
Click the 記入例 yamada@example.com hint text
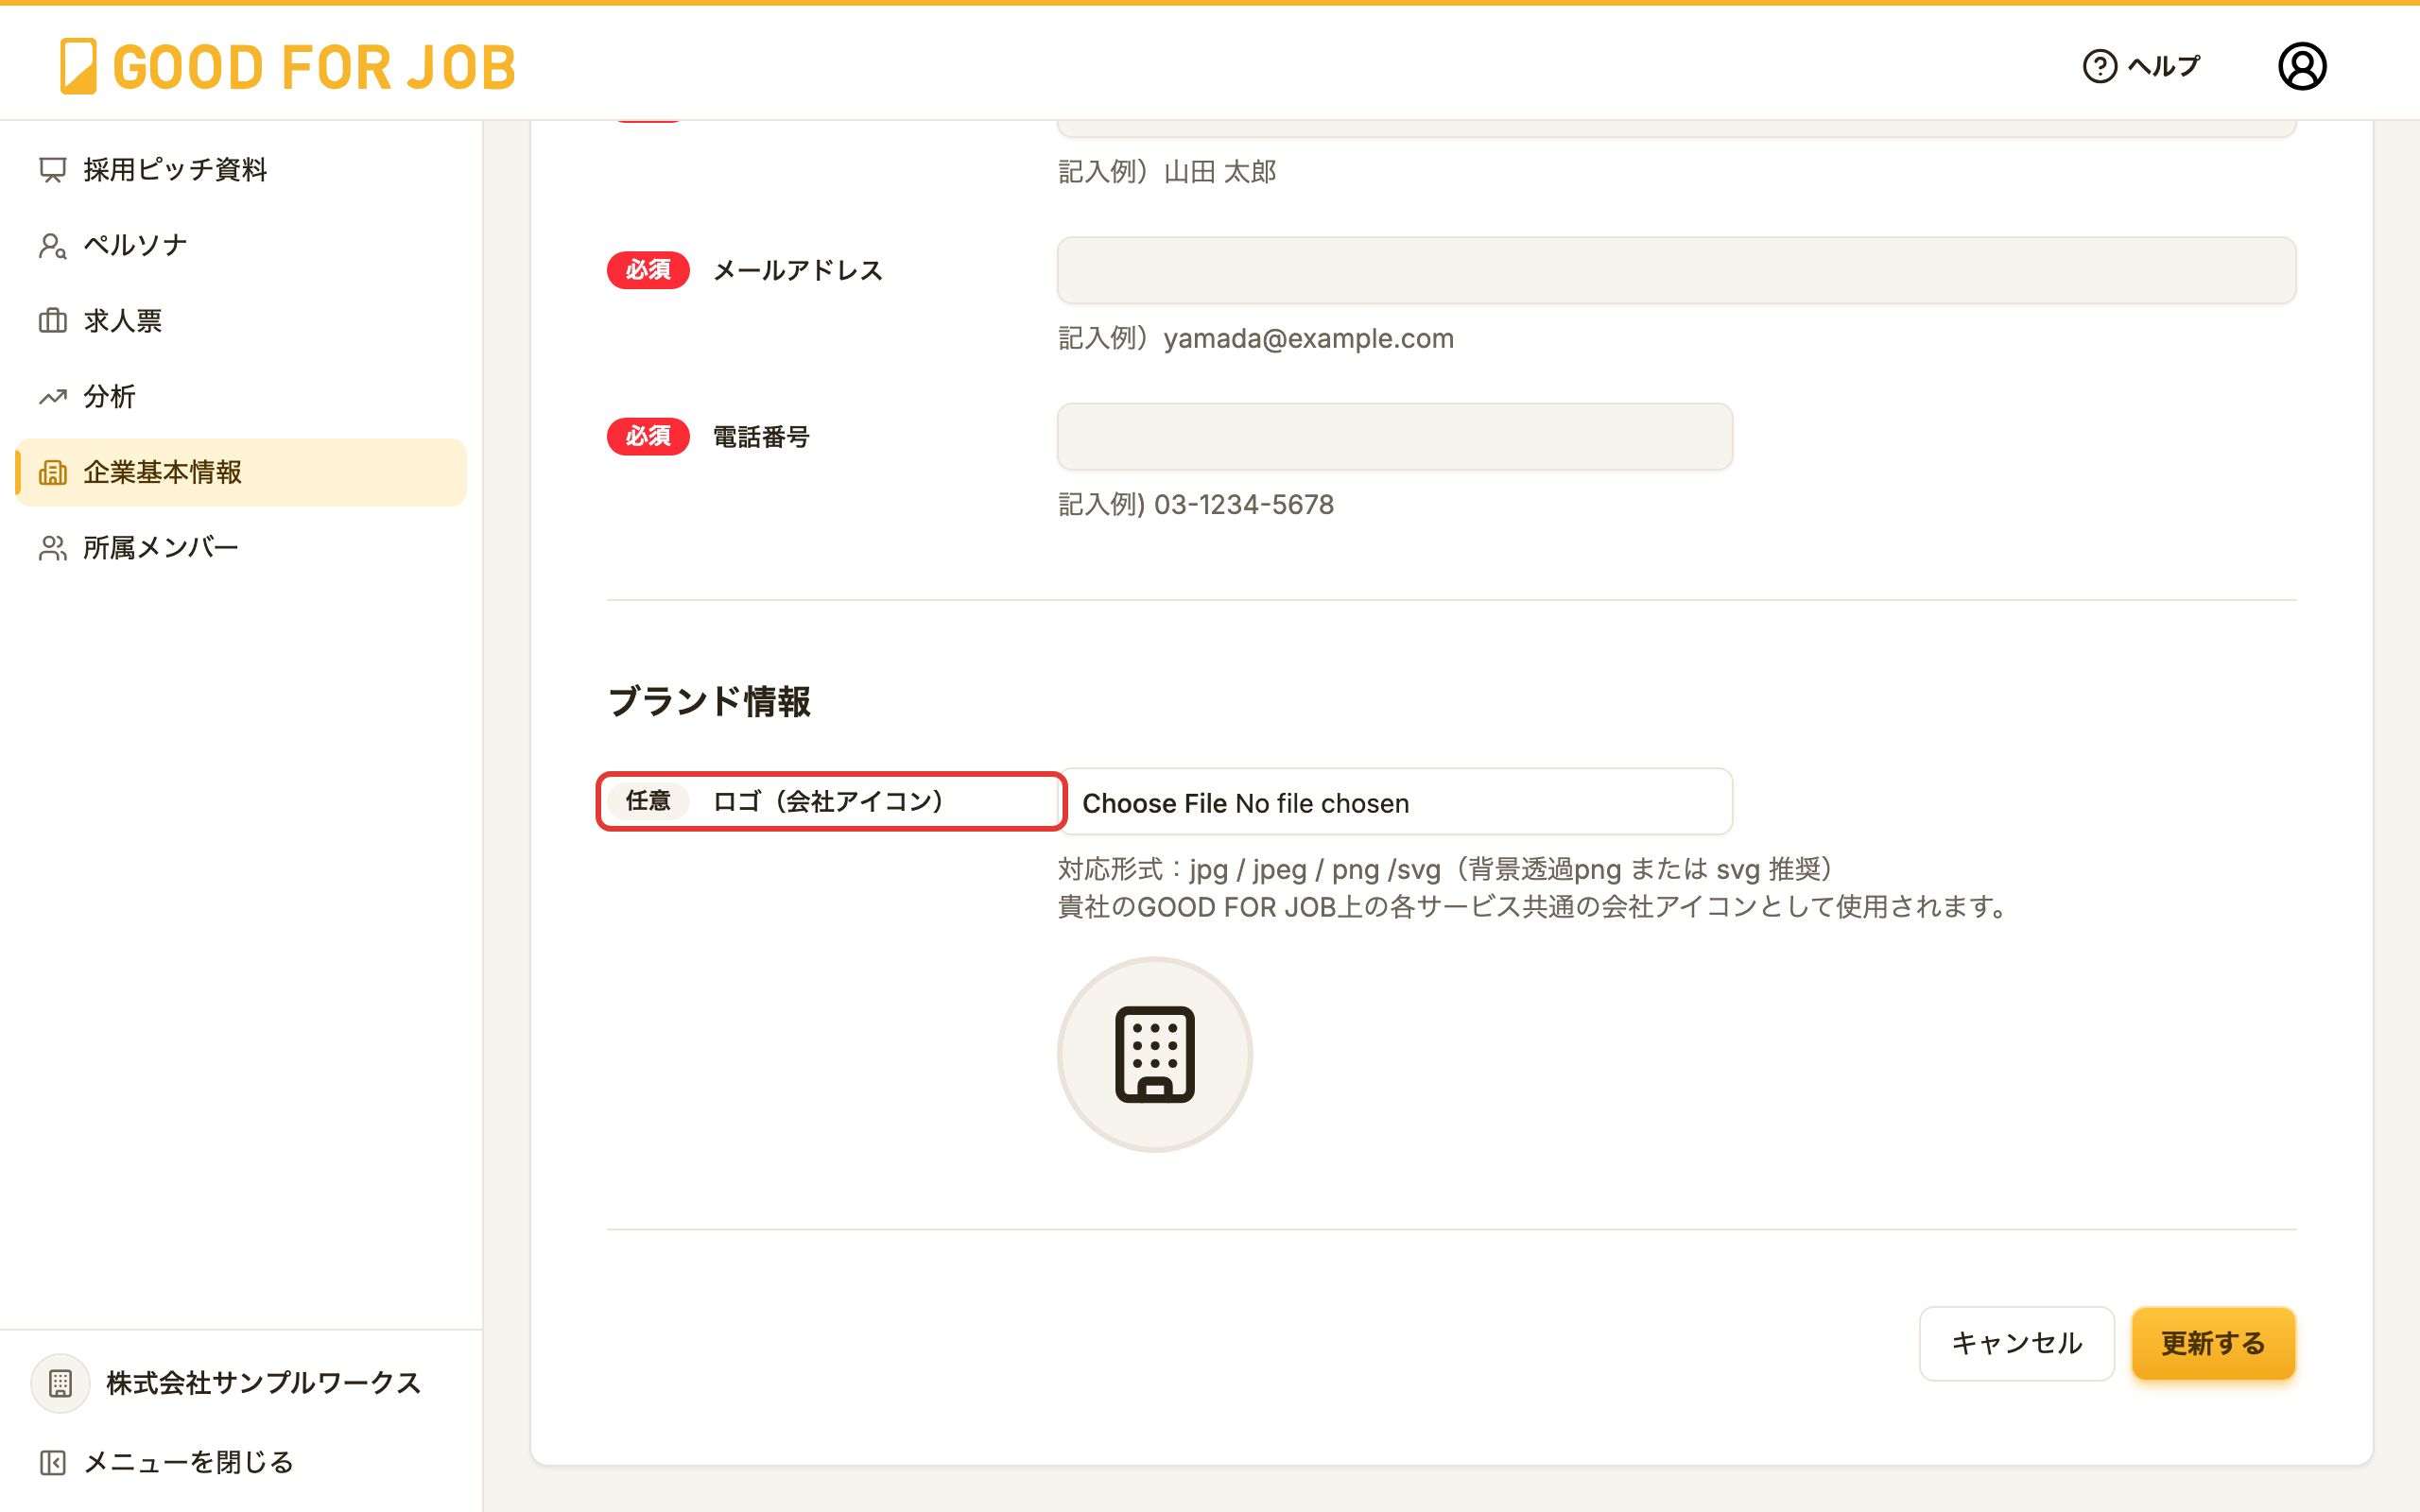tap(1256, 338)
